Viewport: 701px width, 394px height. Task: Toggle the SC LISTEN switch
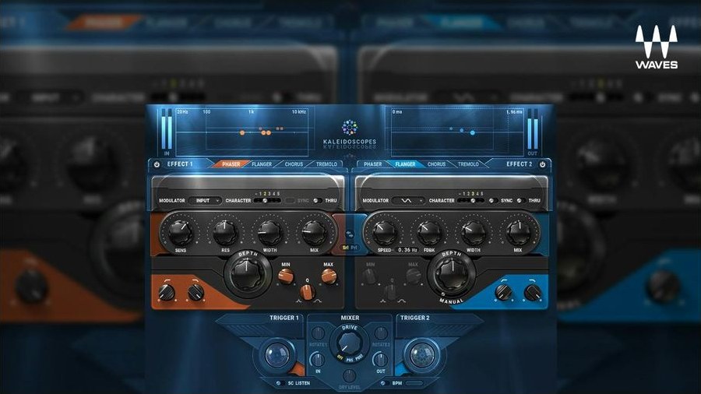pos(279,383)
